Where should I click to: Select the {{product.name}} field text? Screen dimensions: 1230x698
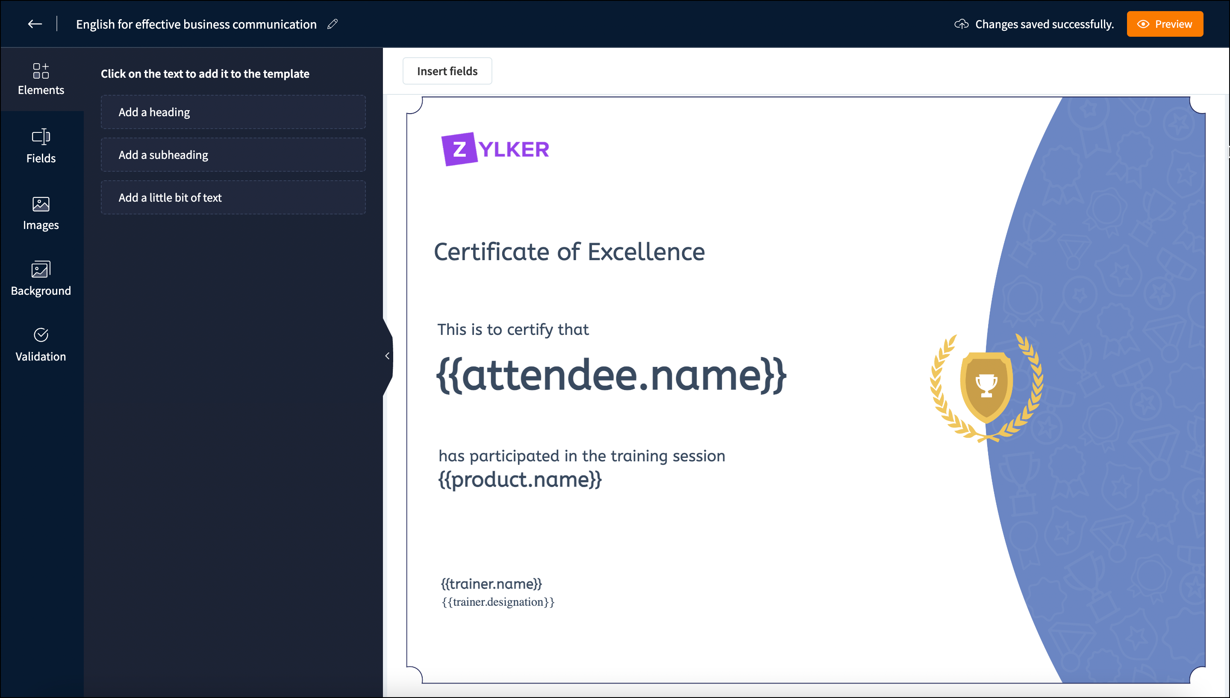520,479
